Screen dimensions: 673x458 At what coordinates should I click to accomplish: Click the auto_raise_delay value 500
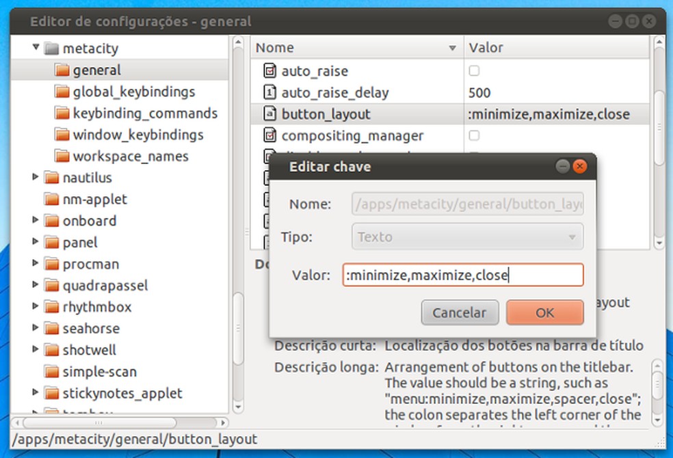pos(479,93)
